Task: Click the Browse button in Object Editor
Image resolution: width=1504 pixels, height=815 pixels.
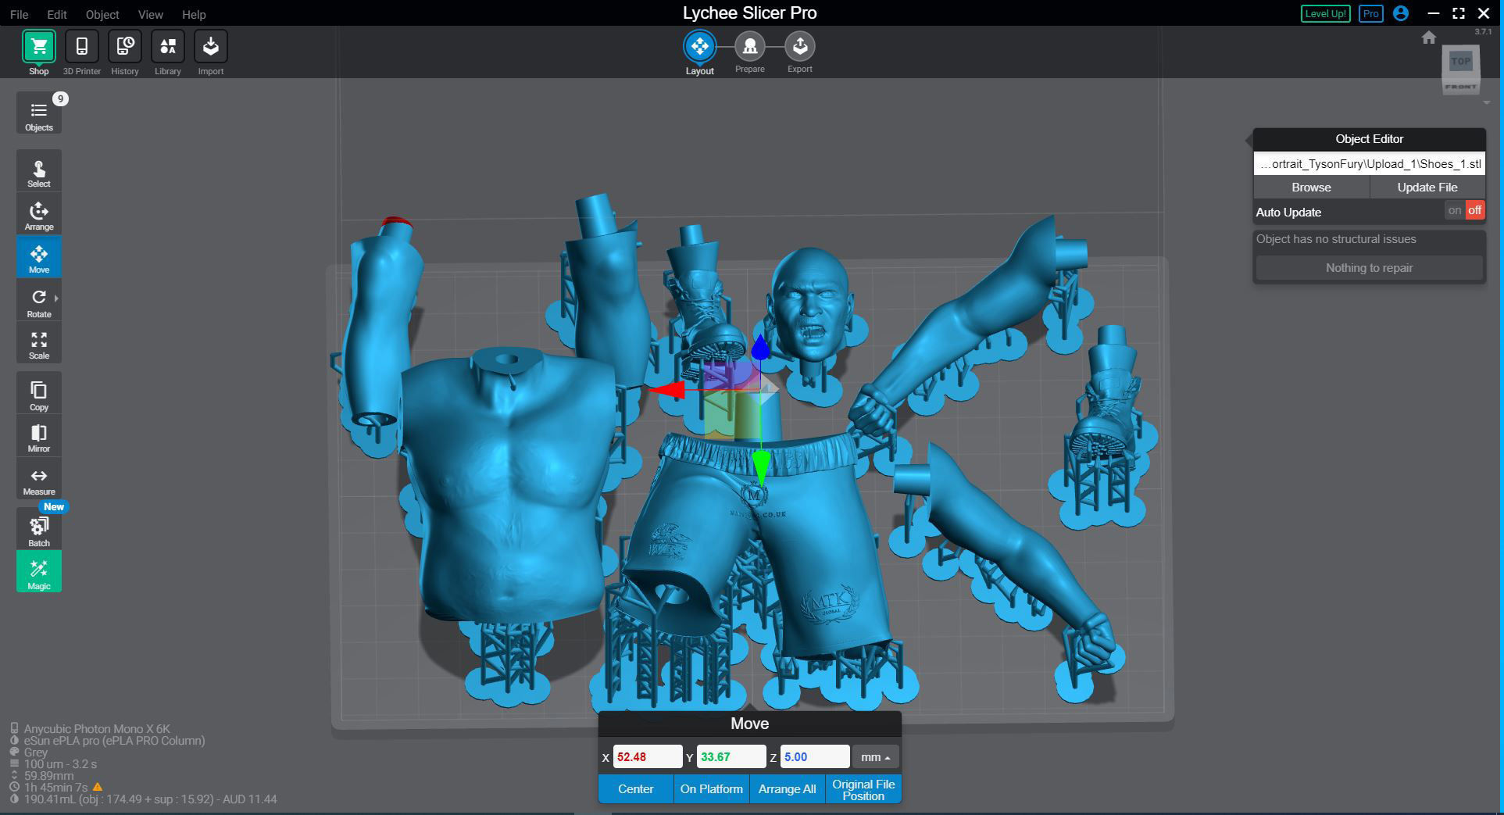Action: (1311, 188)
